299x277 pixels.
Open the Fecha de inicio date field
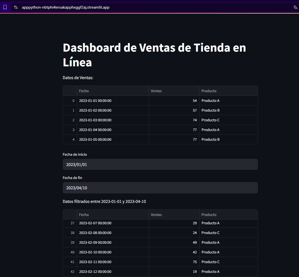[160, 164]
